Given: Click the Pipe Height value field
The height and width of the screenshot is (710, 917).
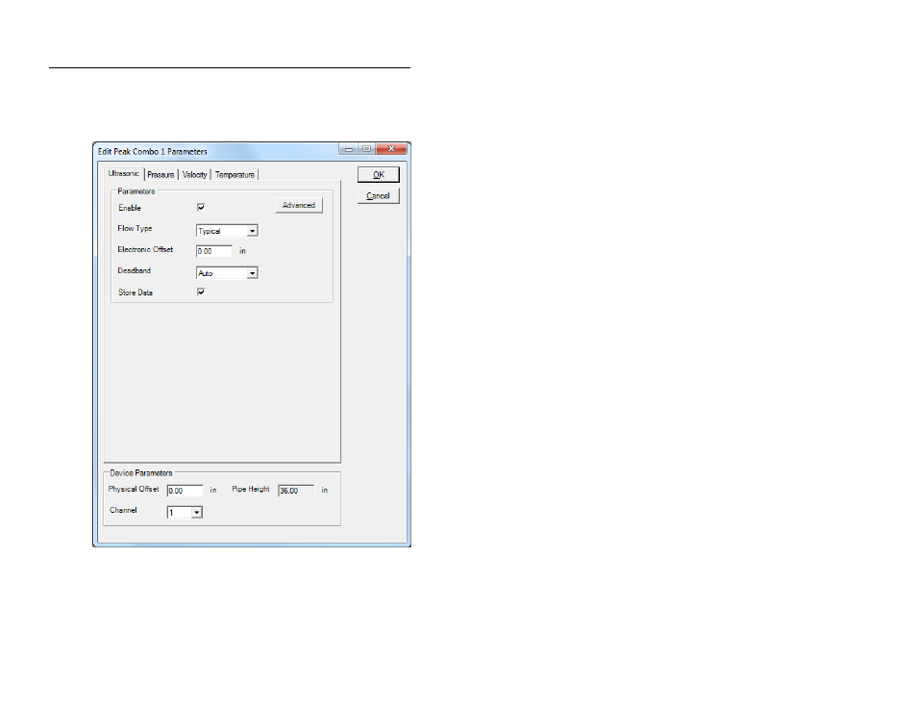Looking at the screenshot, I should click(x=295, y=491).
